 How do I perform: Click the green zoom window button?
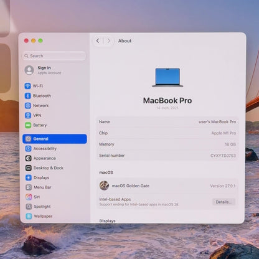tap(40, 40)
